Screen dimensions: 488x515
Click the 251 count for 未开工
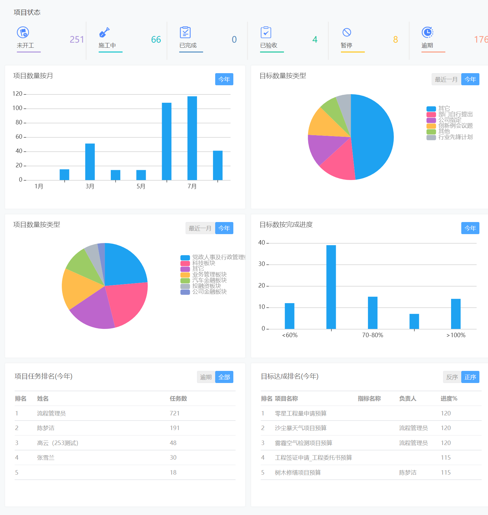[x=77, y=39]
